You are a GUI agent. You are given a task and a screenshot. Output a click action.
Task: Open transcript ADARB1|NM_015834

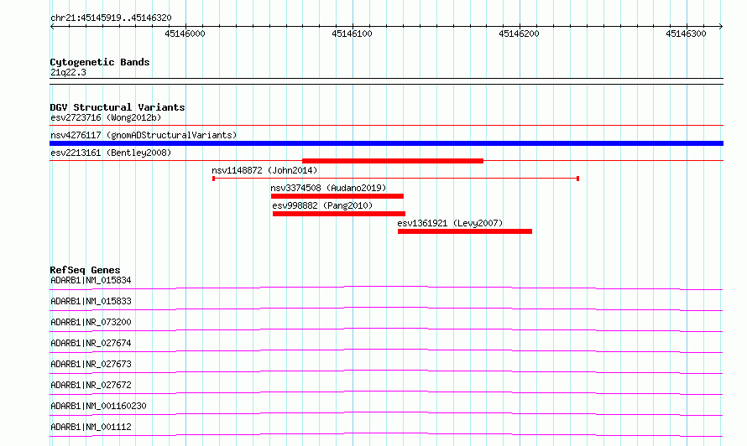tap(91, 280)
